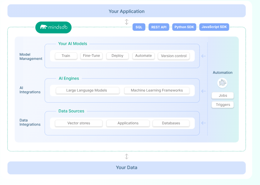Choose the Python SDK tag
Image resolution: width=260 pixels, height=185 pixels.
click(x=184, y=27)
